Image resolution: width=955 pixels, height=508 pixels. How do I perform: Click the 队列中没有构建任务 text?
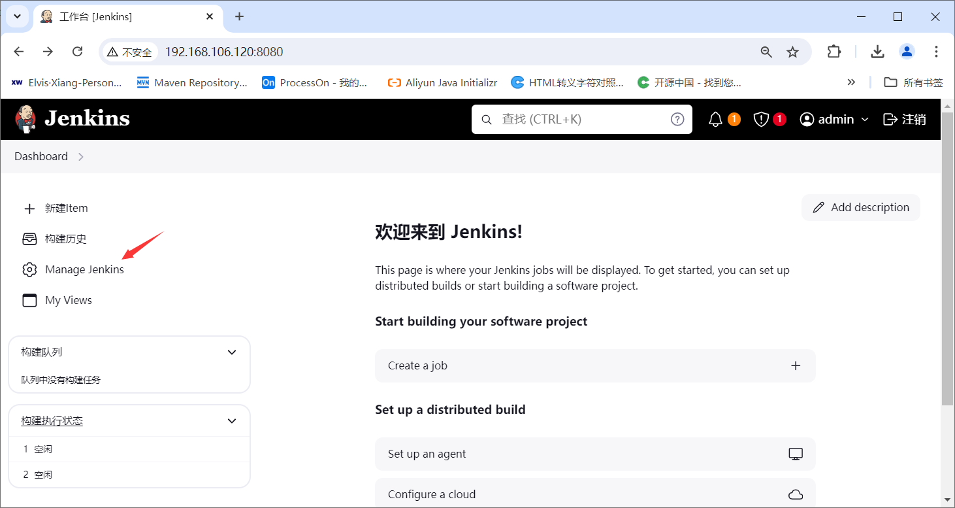click(61, 380)
